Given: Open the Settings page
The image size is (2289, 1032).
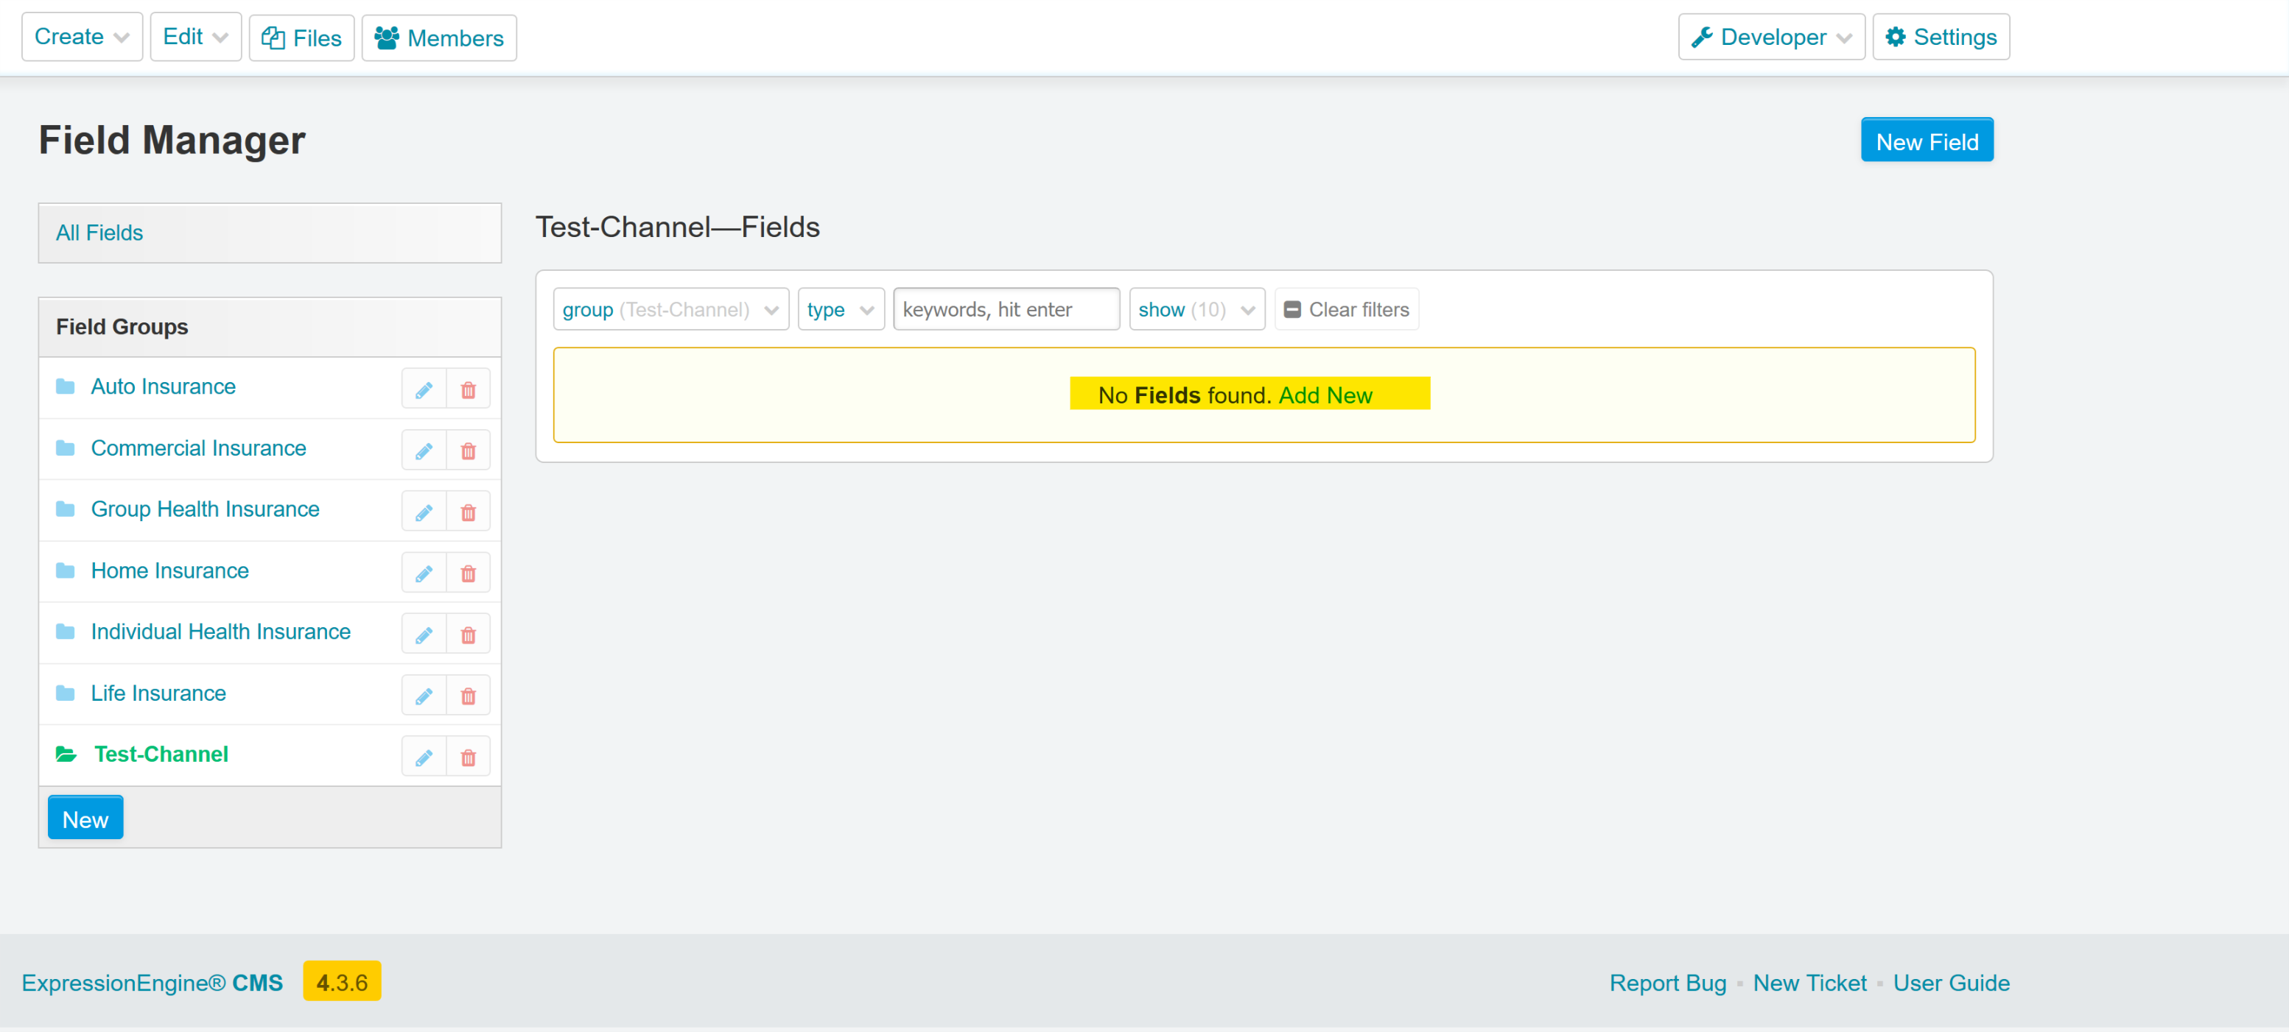Looking at the screenshot, I should (x=1941, y=36).
